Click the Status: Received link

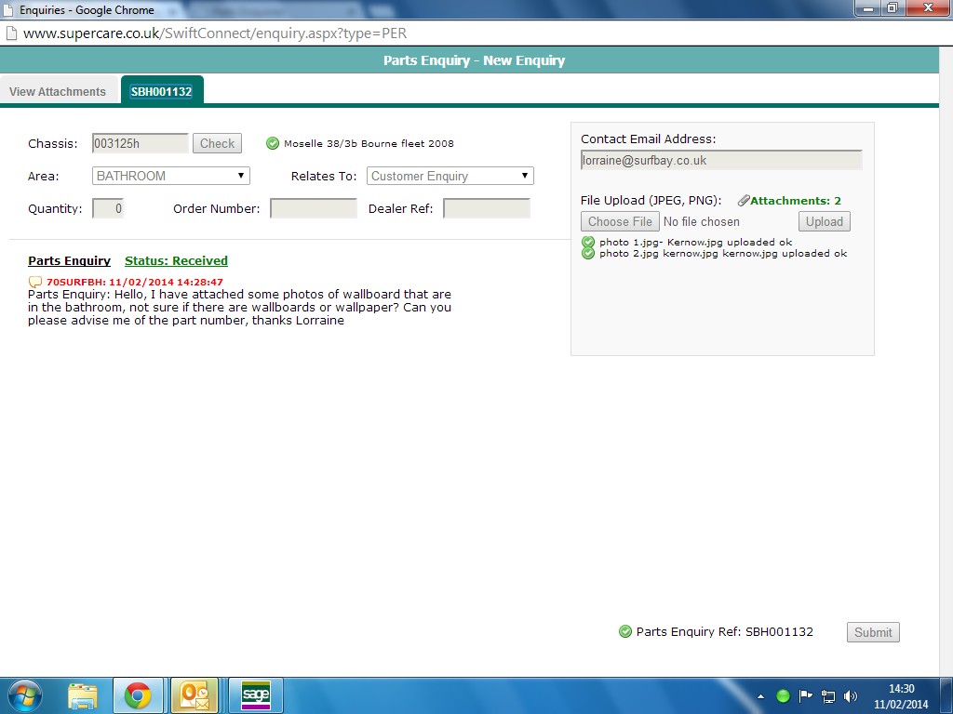pyautogui.click(x=176, y=260)
